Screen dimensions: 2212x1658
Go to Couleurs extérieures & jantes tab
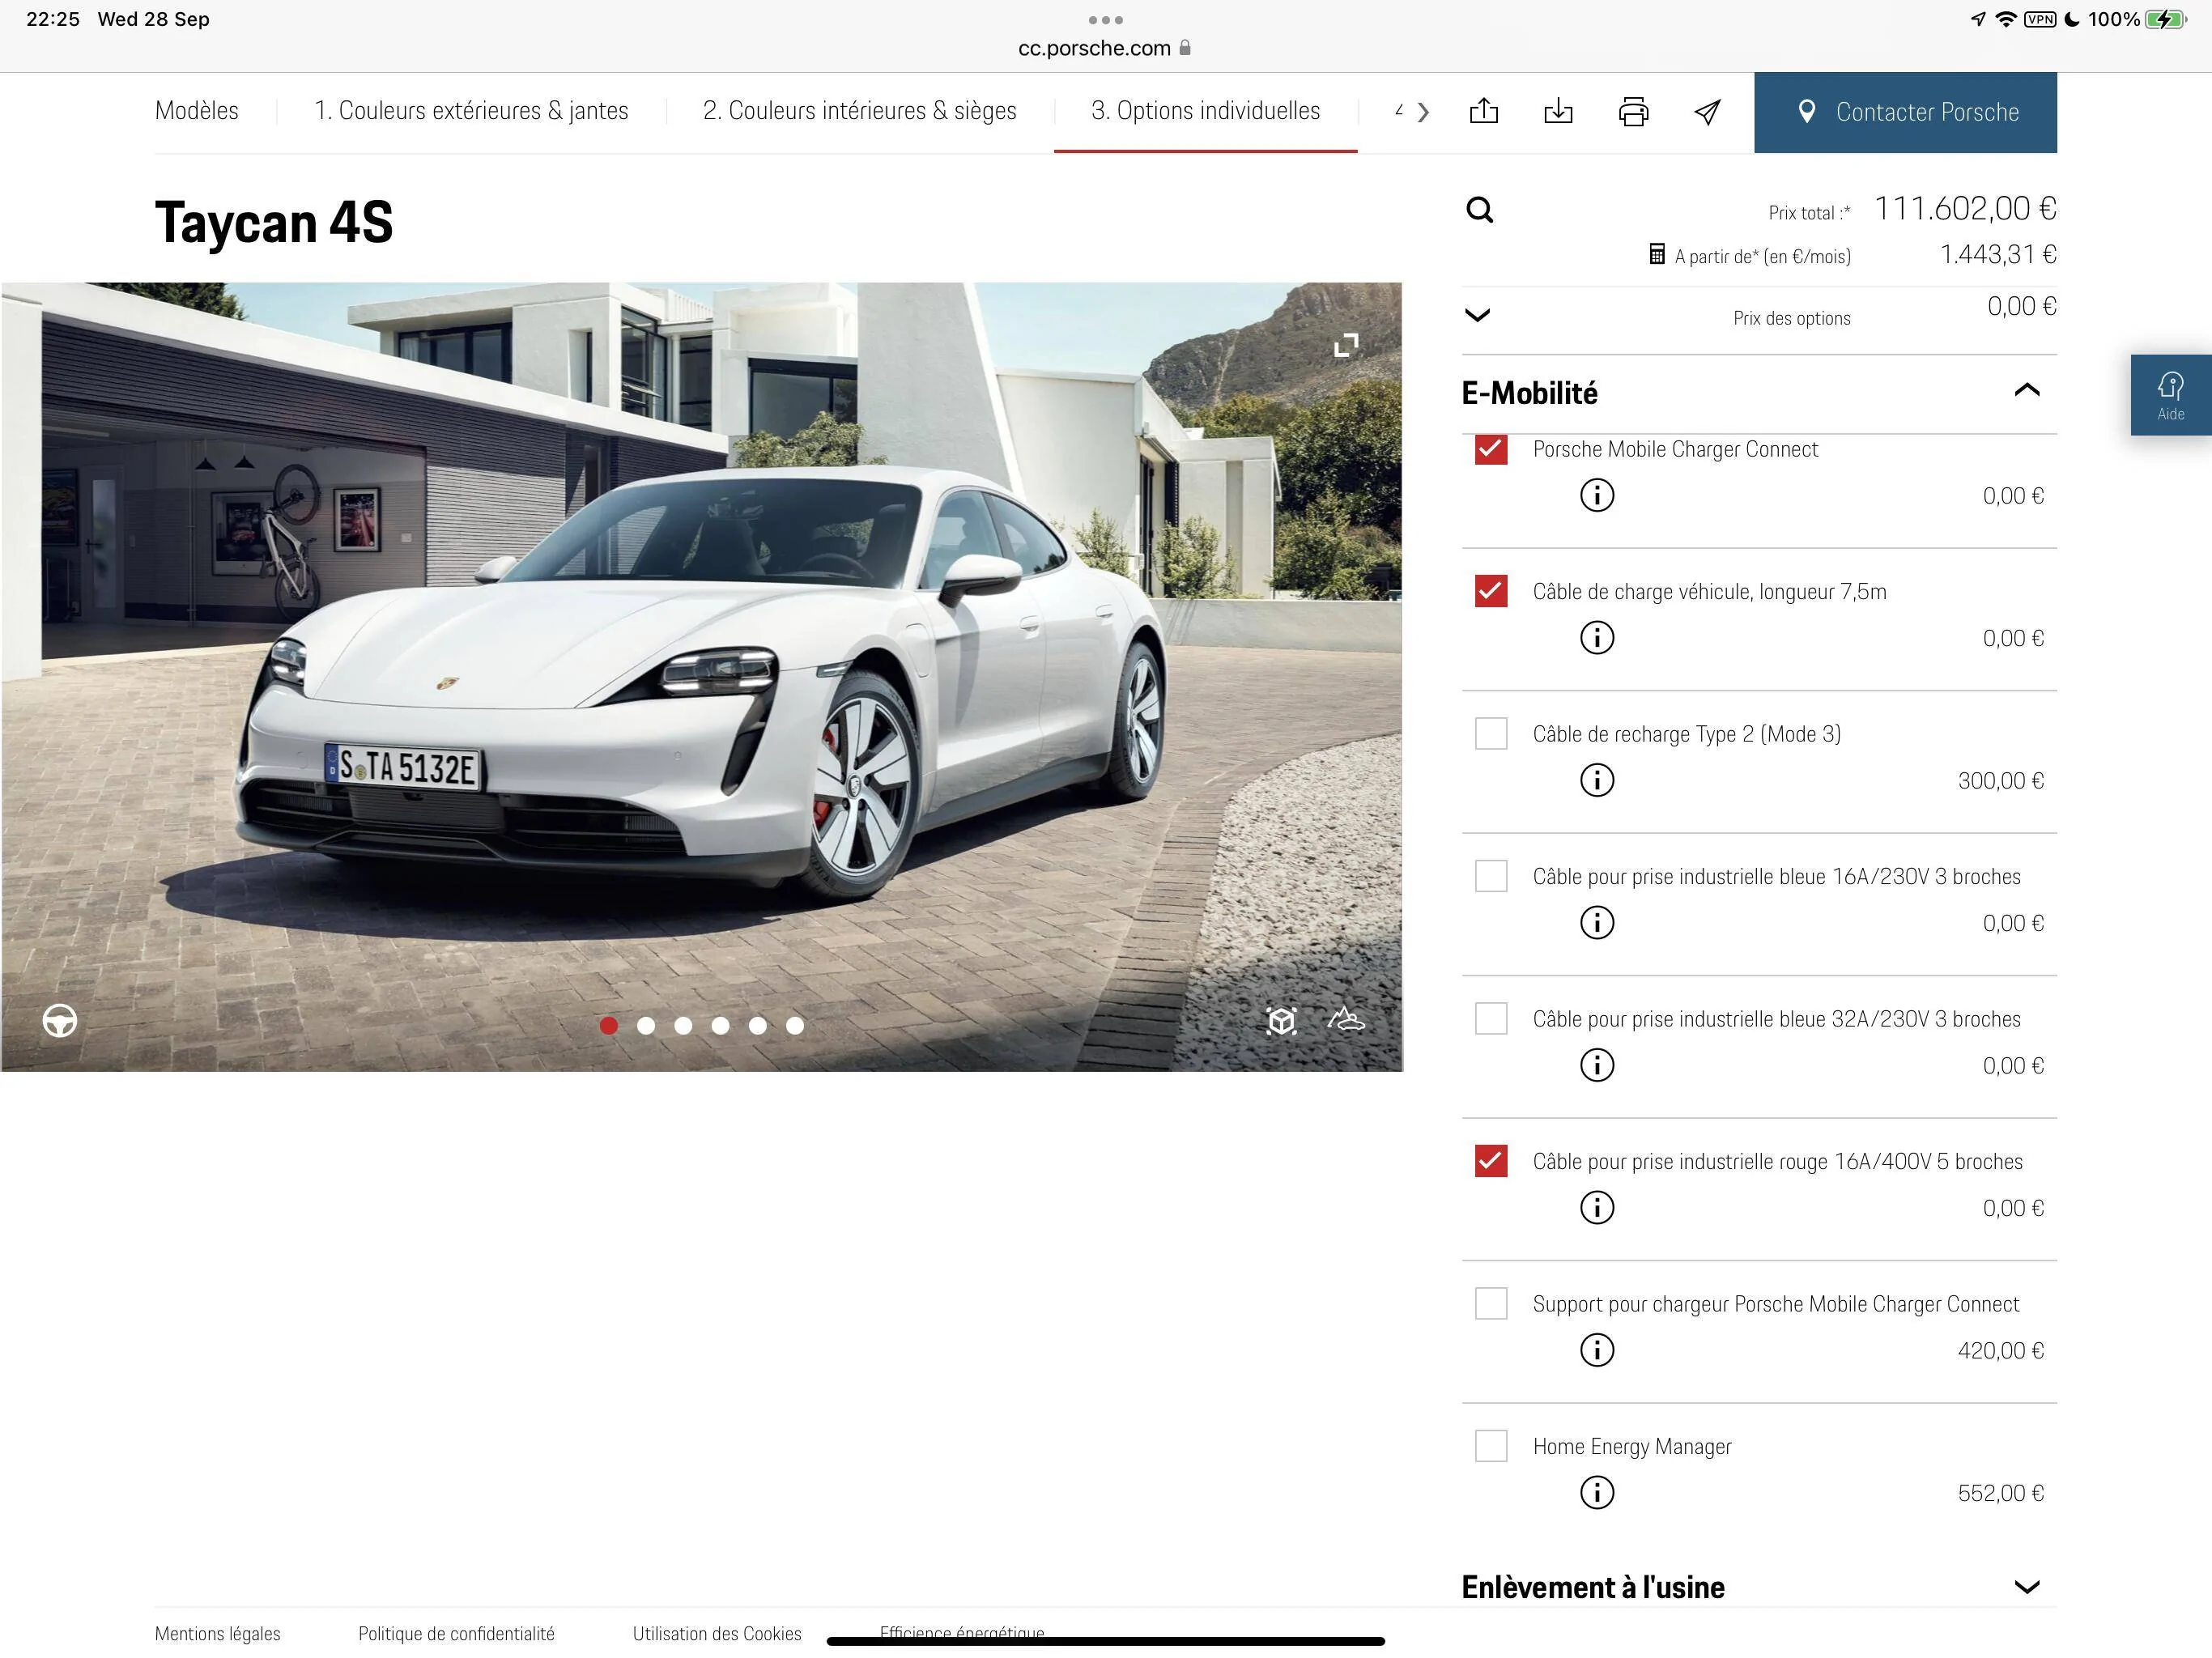(471, 110)
